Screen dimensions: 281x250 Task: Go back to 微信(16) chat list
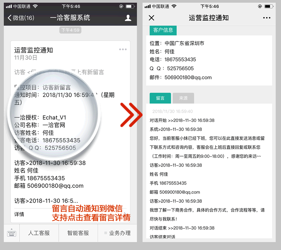click(21, 18)
